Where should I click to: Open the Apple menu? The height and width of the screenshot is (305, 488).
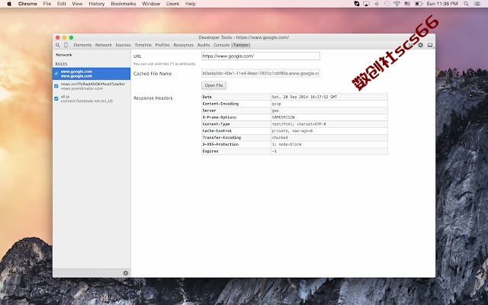tap(9, 4)
